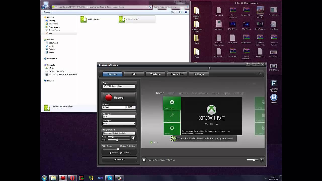Select Homegroup in navigation pane
Viewport: 322px width, 181px height.
[52, 59]
